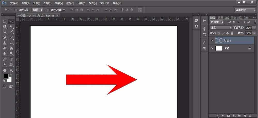This screenshot has height=118, width=258.
Task: Click the Auto-Align Layers icon
Action: click(140, 10)
